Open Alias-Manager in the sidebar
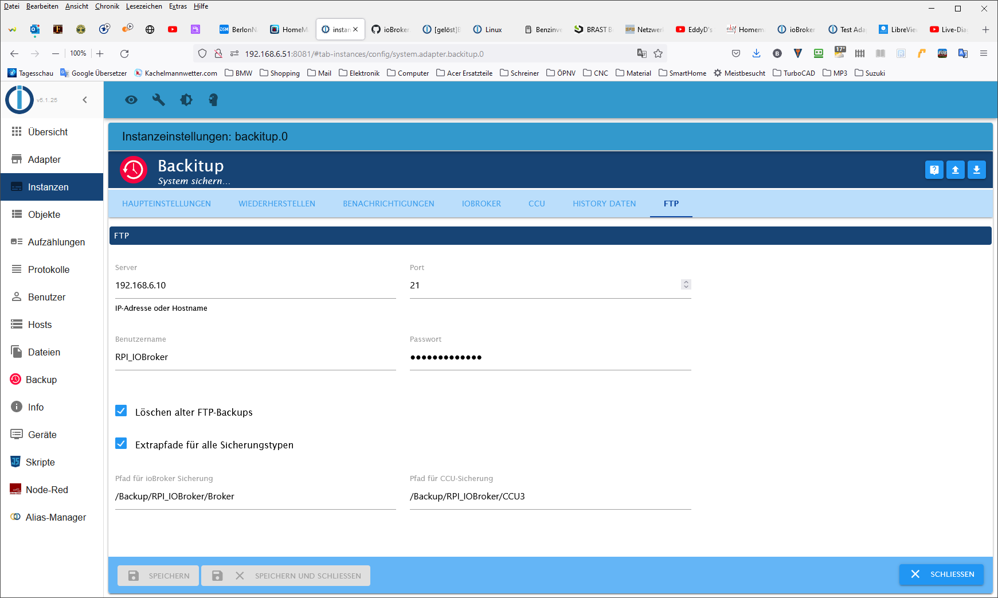The image size is (998, 598). pyautogui.click(x=52, y=517)
